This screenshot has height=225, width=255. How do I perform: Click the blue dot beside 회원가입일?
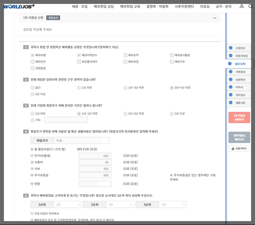point(231,56)
